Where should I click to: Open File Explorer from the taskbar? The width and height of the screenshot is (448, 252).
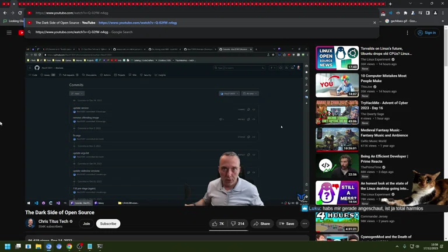(x=38, y=246)
